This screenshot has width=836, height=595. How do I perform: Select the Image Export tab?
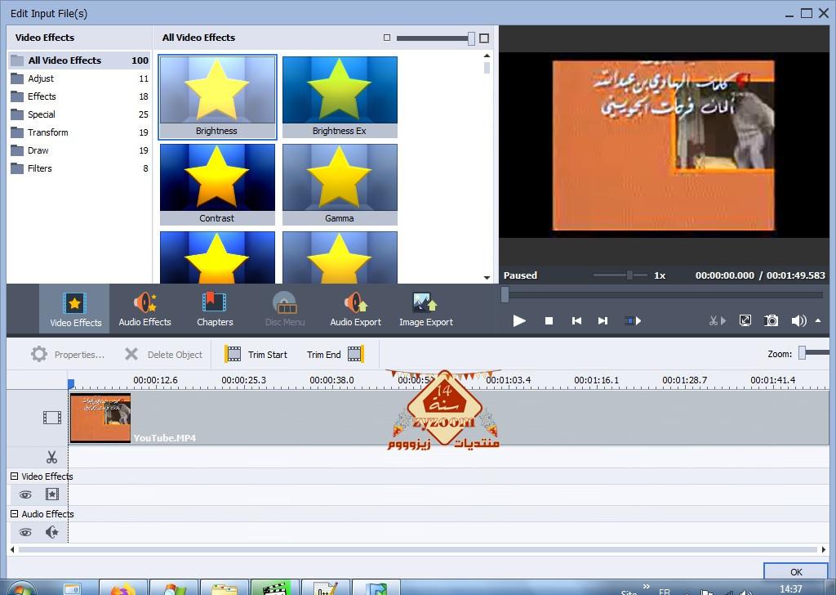pos(426,309)
